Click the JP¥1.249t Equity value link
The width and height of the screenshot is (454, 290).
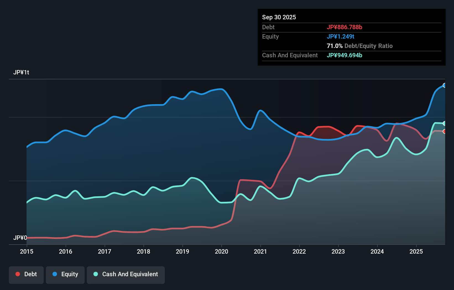point(341,36)
